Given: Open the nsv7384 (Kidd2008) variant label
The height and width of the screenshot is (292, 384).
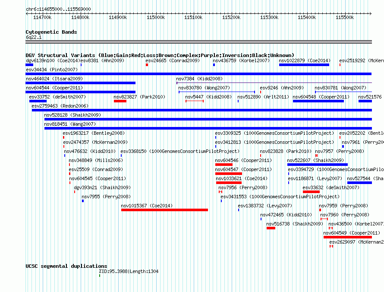Looking at the screenshot, I should pyautogui.click(x=199, y=79).
